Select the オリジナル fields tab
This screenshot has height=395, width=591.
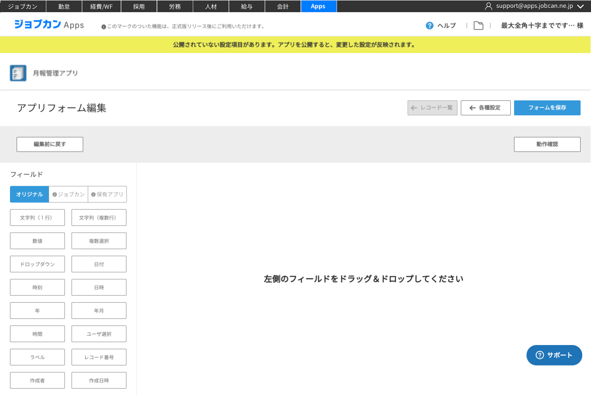point(30,194)
